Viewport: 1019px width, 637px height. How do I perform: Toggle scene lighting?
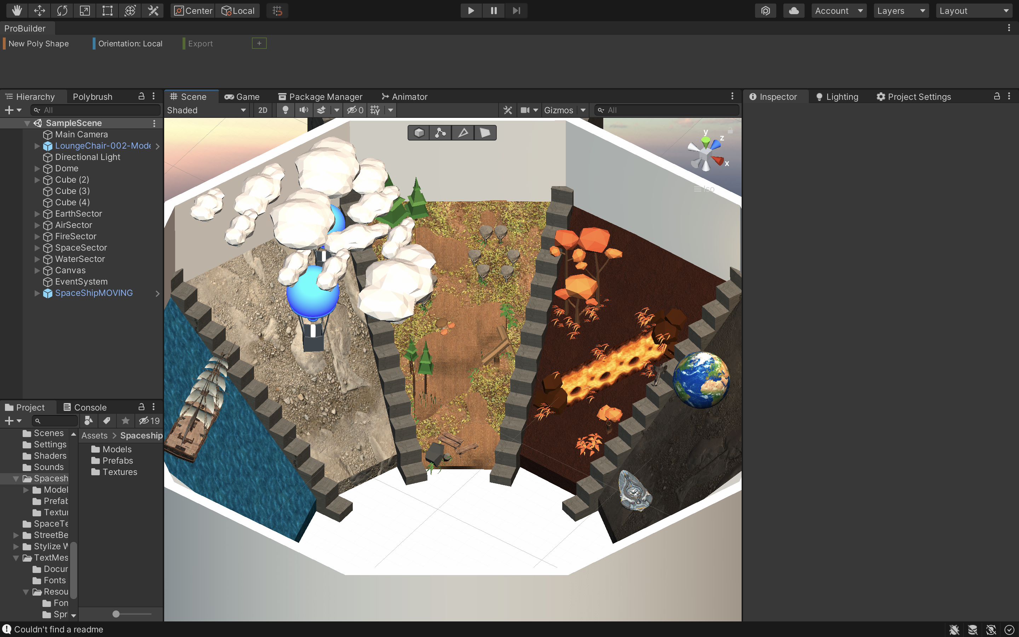click(286, 110)
